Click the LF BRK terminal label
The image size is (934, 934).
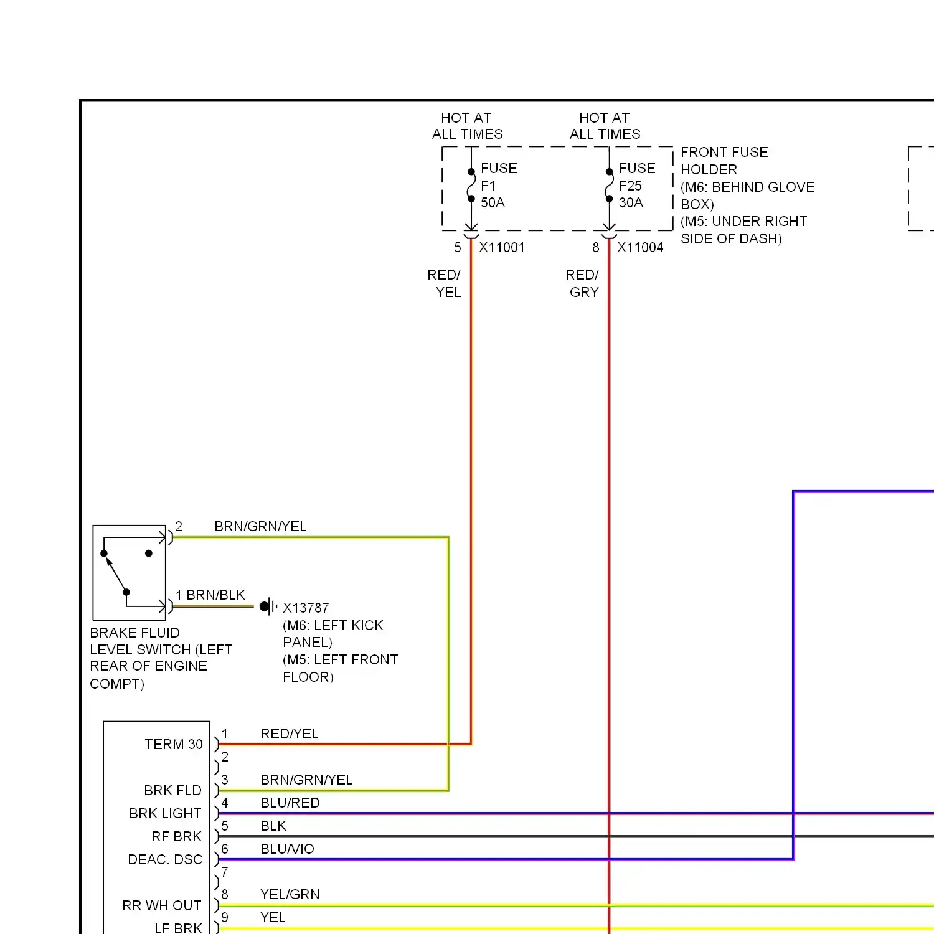point(178,928)
